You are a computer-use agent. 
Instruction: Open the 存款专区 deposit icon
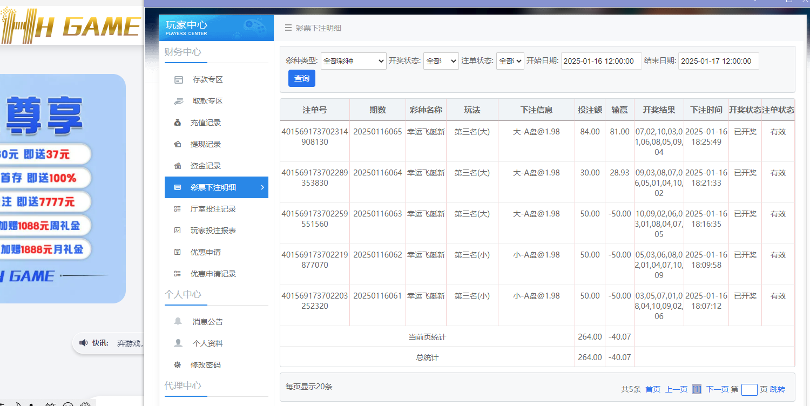pos(178,79)
